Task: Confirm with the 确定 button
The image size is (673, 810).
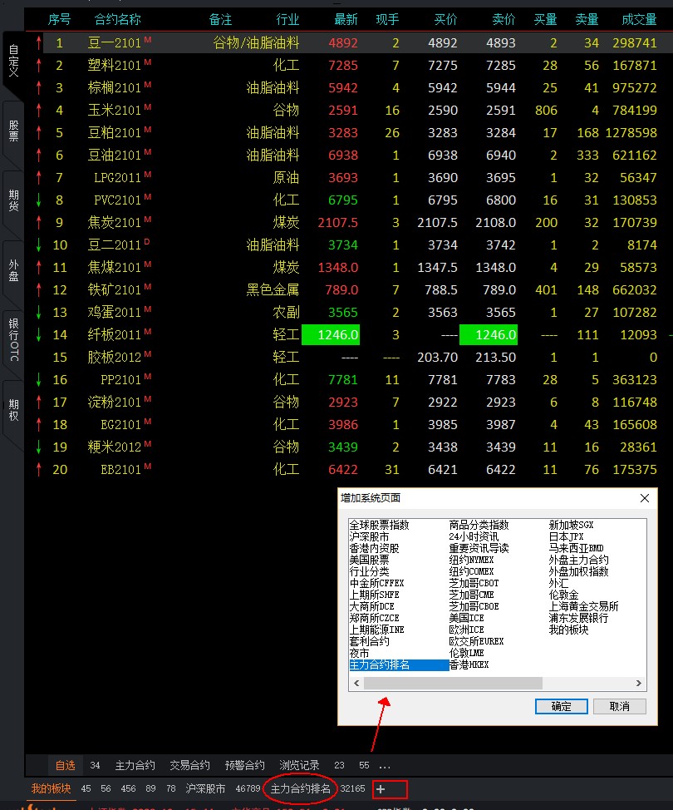Action: pos(561,706)
